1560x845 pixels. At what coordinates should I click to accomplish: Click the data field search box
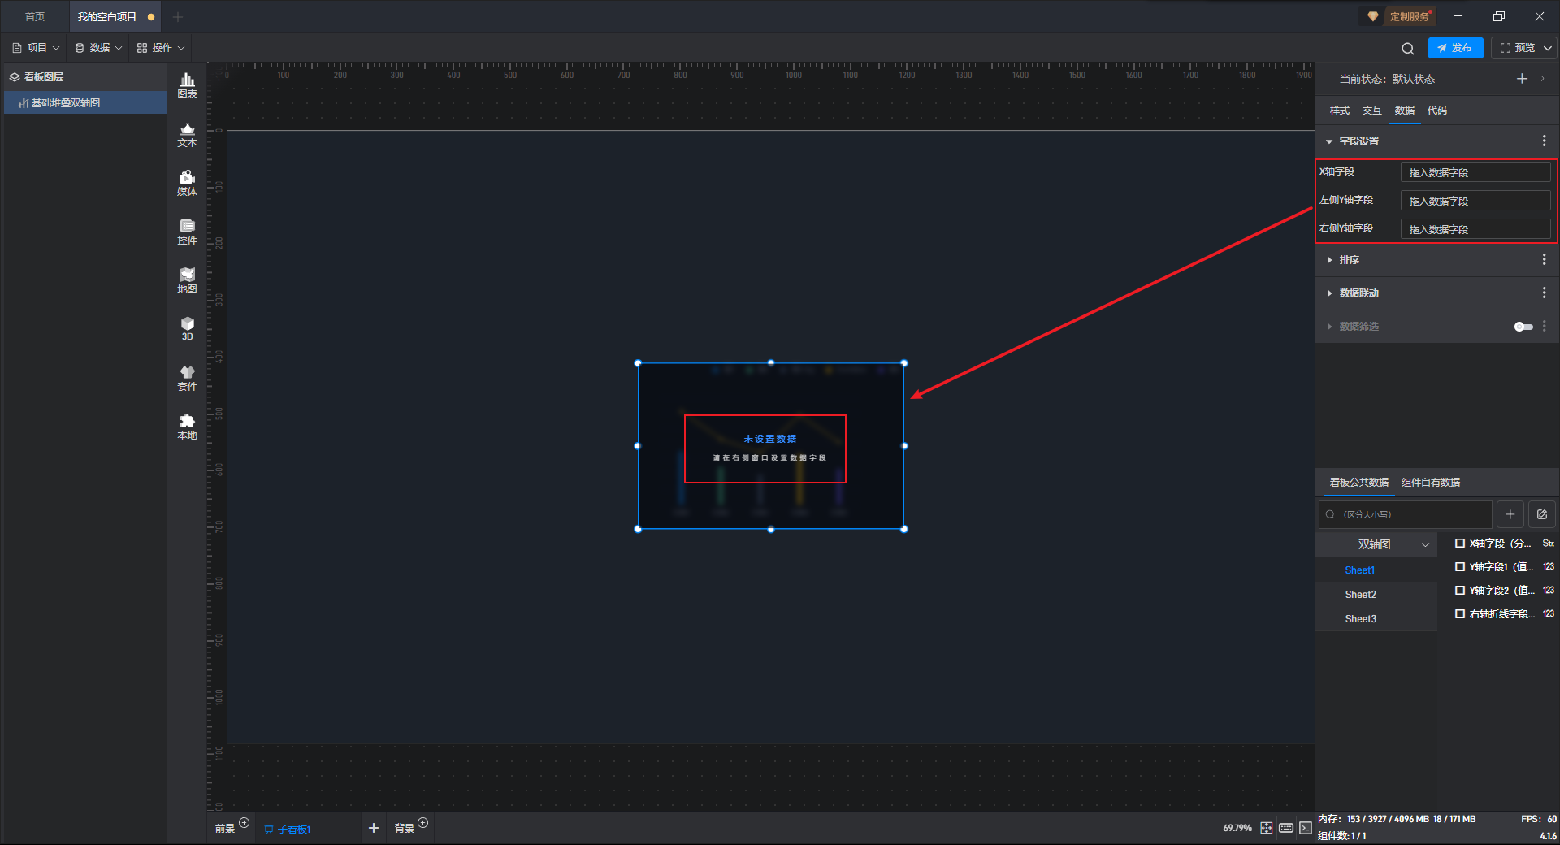1406,514
